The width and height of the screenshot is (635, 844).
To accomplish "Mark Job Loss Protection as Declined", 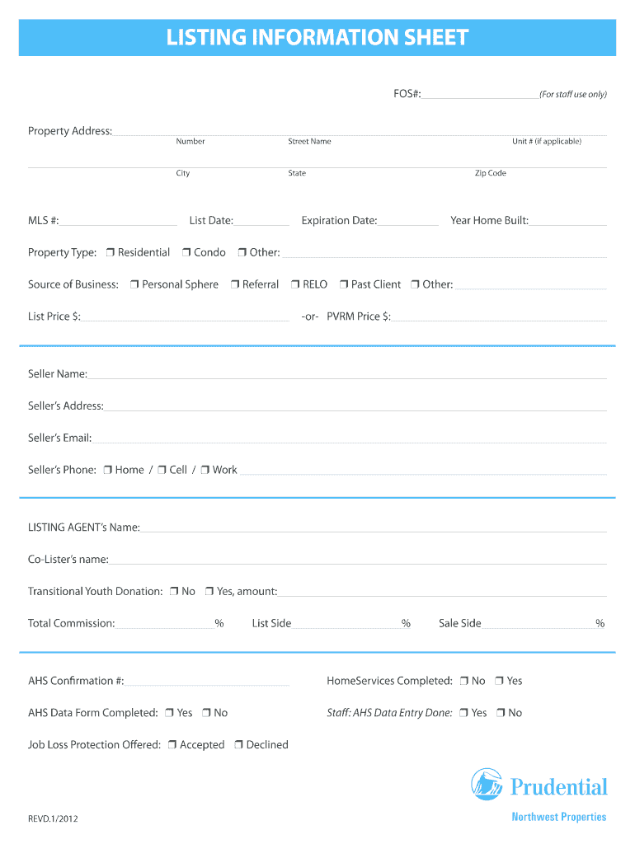I will [x=238, y=745].
